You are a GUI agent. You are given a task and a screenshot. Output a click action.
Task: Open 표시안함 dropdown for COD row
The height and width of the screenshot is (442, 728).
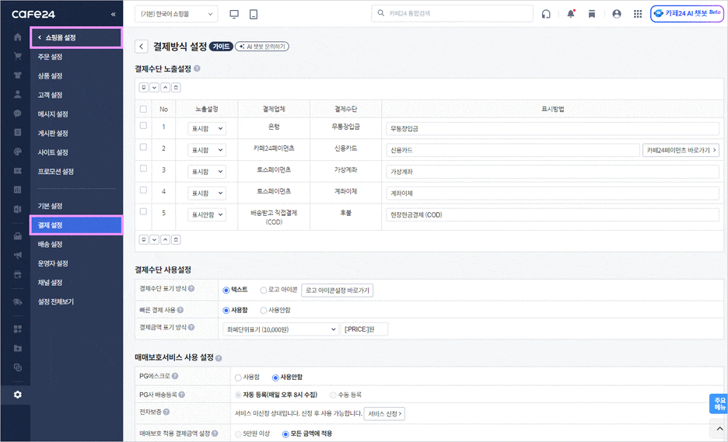tap(207, 214)
